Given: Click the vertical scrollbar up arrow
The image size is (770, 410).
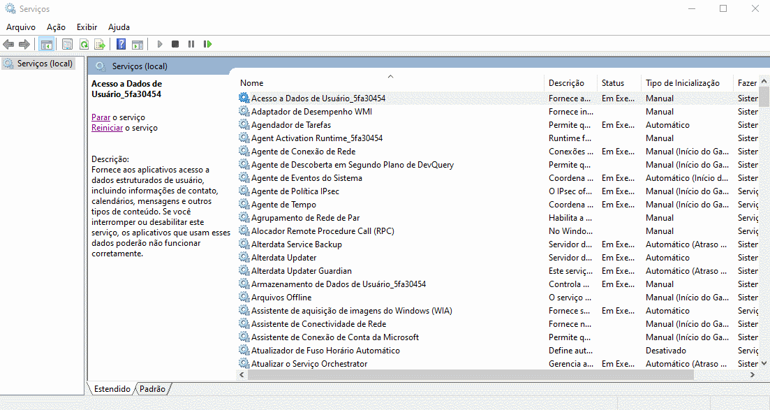Looking at the screenshot, I should 764,81.
